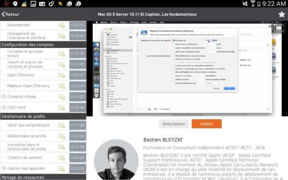Viewport: 288px width, 180px height.
Task: Open the muted sound status icon
Action: 245,3
